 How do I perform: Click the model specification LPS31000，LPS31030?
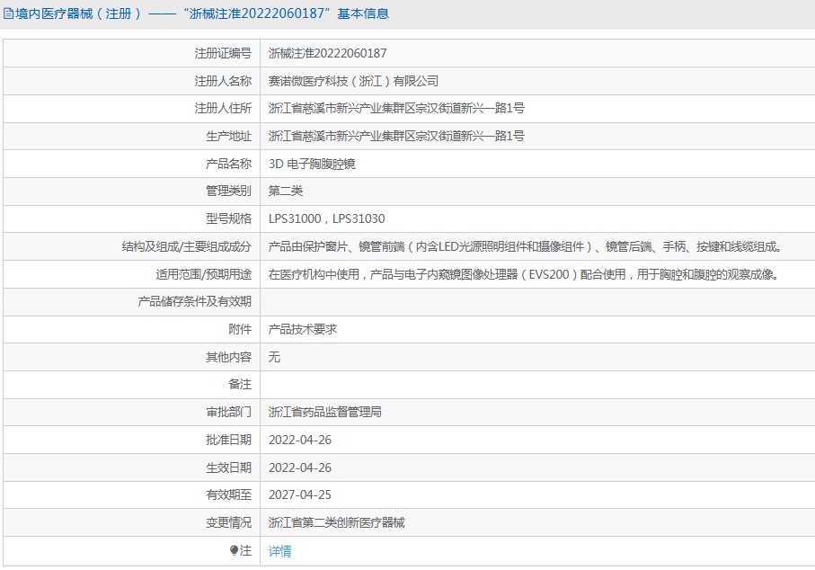[327, 218]
